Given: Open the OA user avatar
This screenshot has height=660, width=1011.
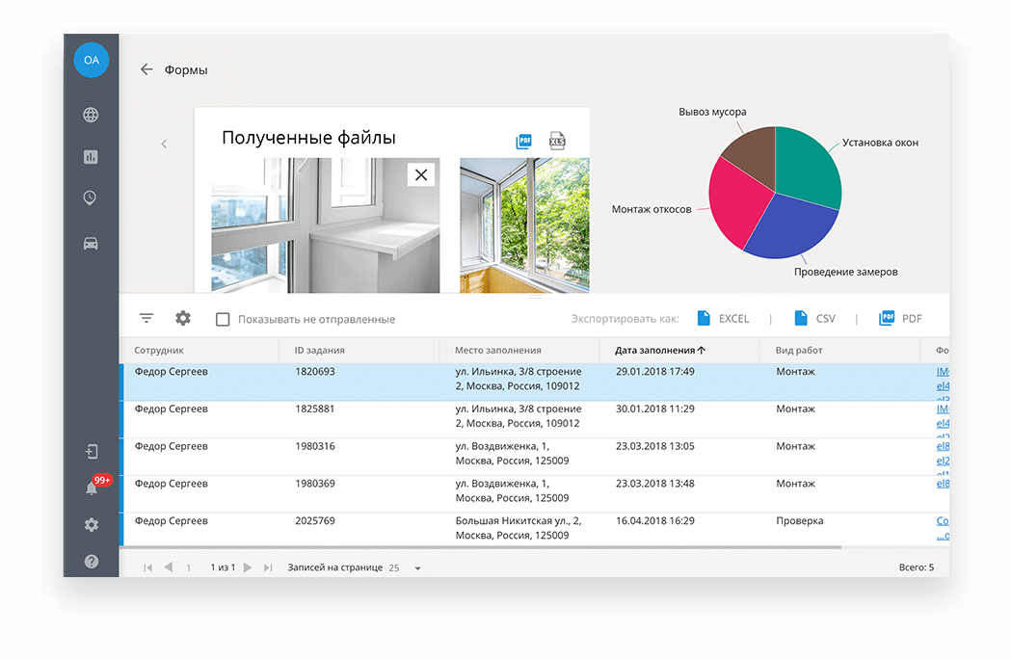Looking at the screenshot, I should click(x=91, y=60).
